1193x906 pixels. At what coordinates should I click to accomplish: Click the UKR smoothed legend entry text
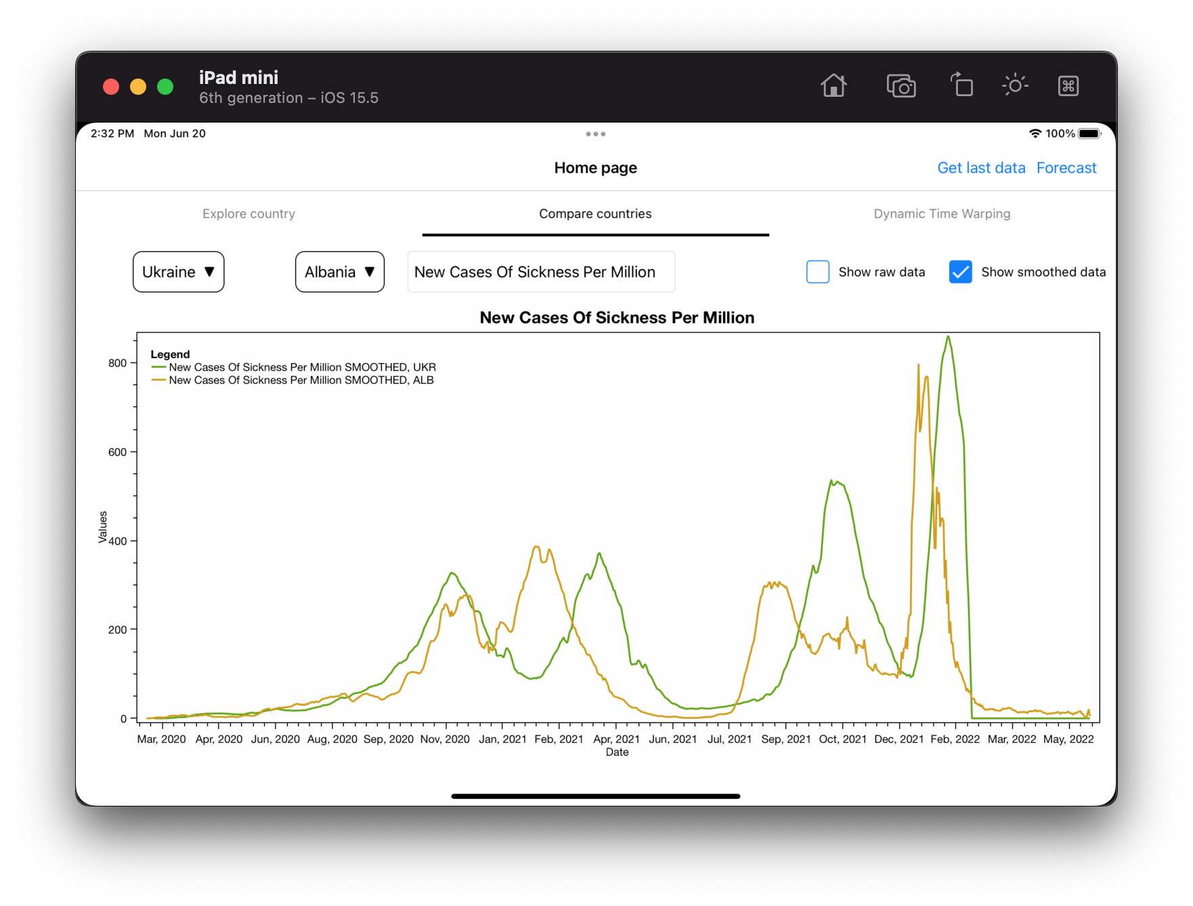pyautogui.click(x=303, y=368)
